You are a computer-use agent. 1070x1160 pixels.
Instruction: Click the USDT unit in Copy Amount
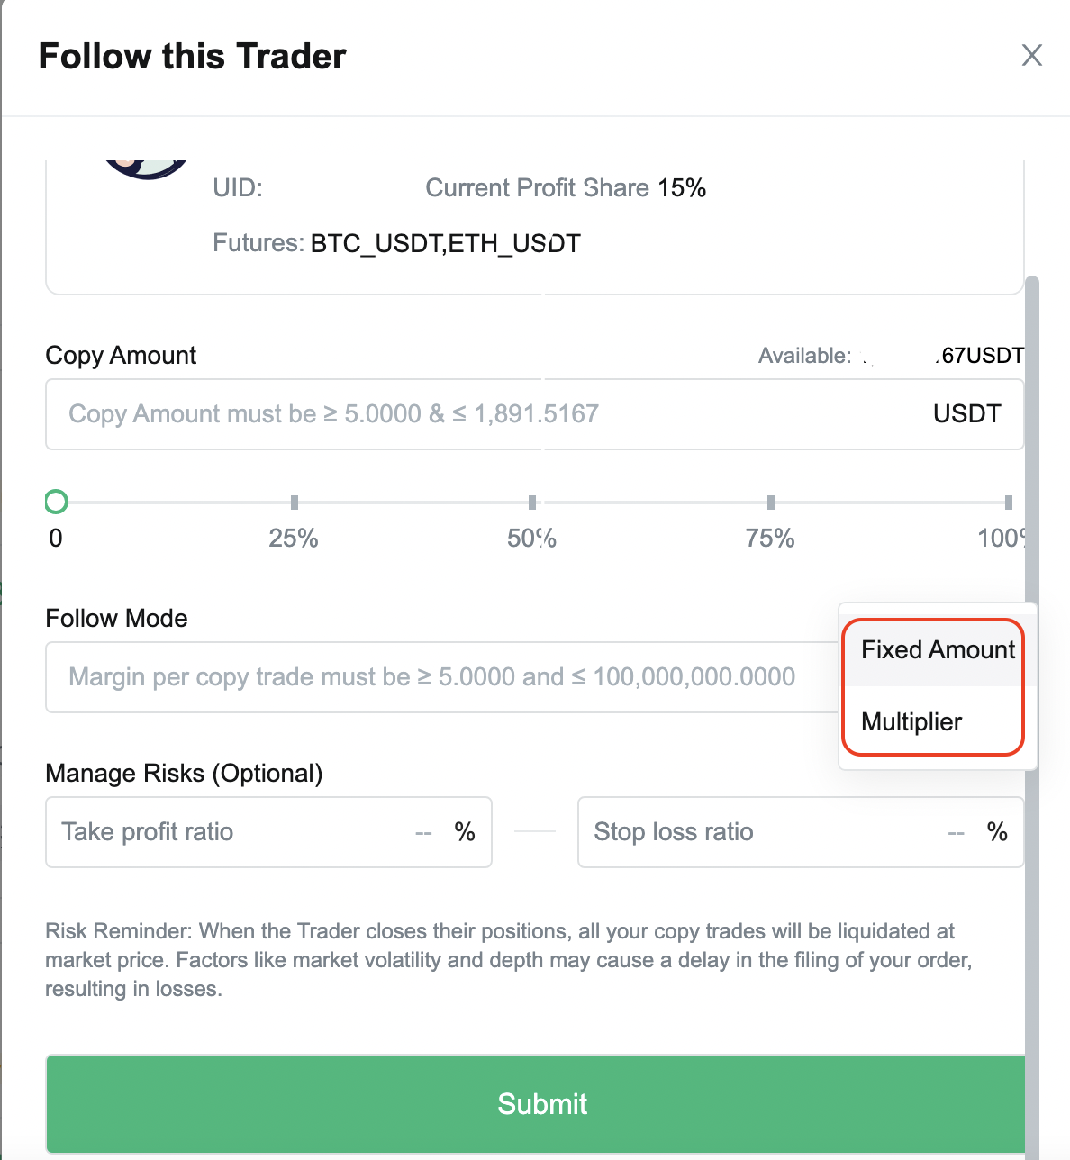coord(966,414)
